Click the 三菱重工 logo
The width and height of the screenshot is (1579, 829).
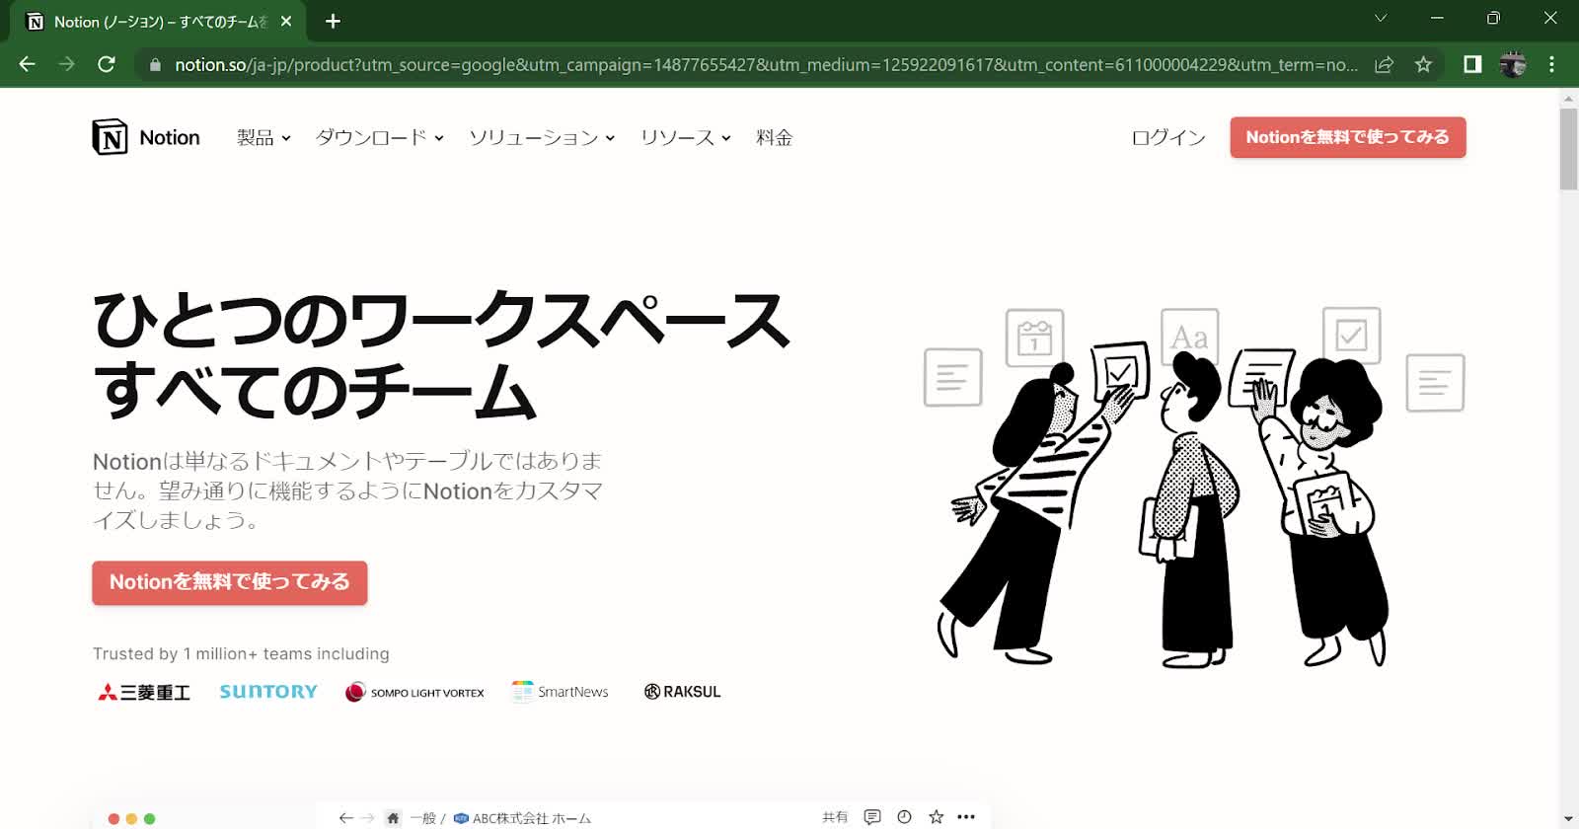(144, 692)
